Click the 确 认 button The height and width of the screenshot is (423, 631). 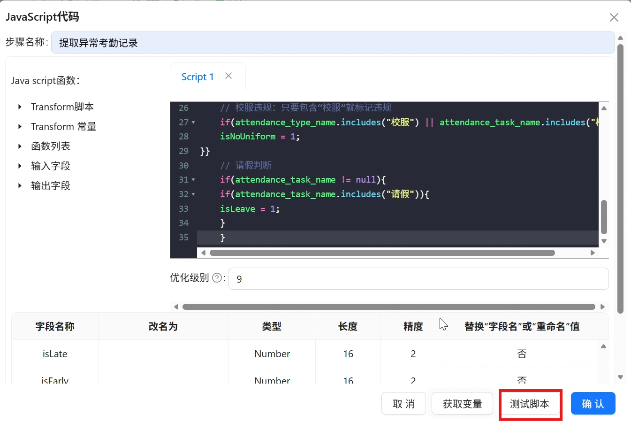click(593, 404)
